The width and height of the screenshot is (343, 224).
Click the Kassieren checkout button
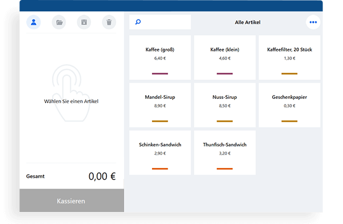tap(71, 201)
